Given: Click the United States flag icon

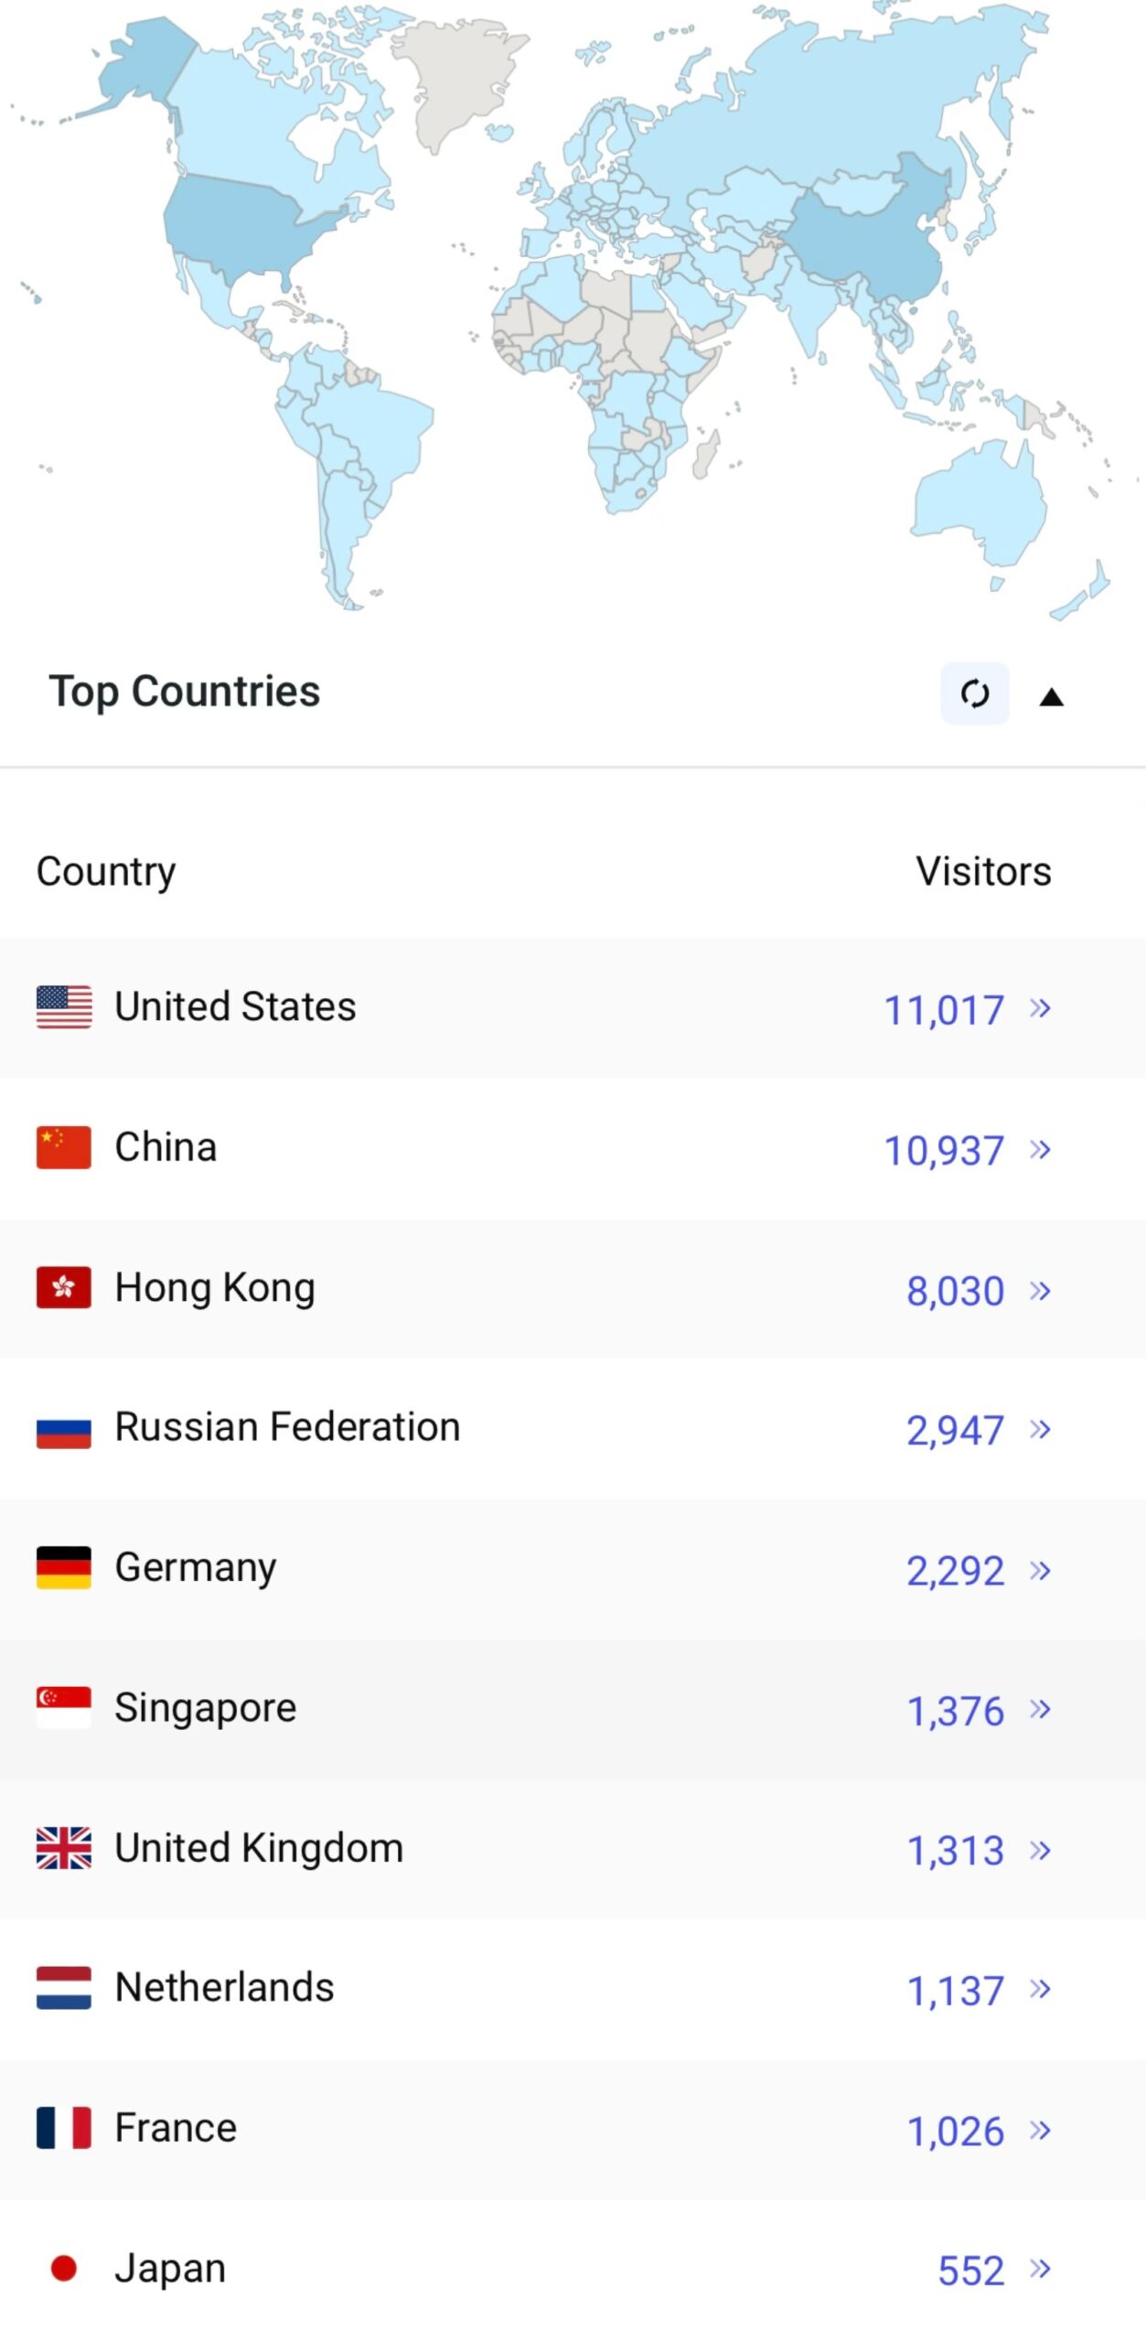Looking at the screenshot, I should pyautogui.click(x=64, y=1006).
